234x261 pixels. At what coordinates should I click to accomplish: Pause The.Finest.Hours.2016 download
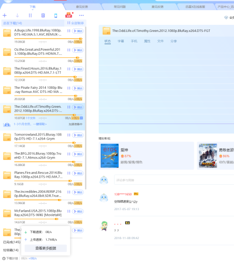pos(69,69)
